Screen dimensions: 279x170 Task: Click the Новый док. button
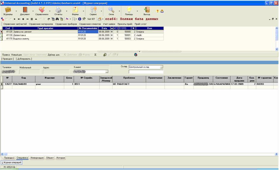pyautogui.click(x=17, y=55)
